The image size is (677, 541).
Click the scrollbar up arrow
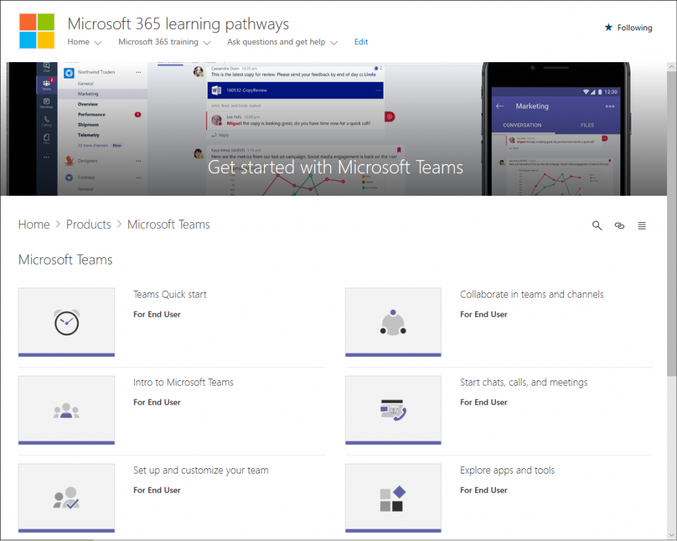click(x=672, y=67)
